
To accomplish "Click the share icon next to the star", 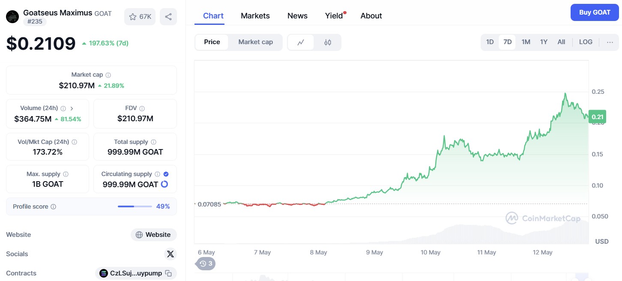I will [168, 16].
